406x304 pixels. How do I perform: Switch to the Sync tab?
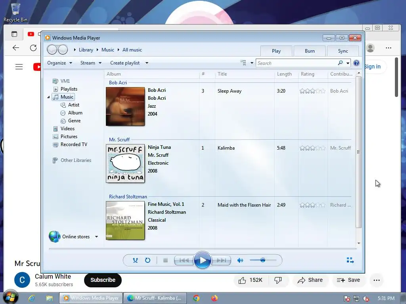pyautogui.click(x=343, y=51)
